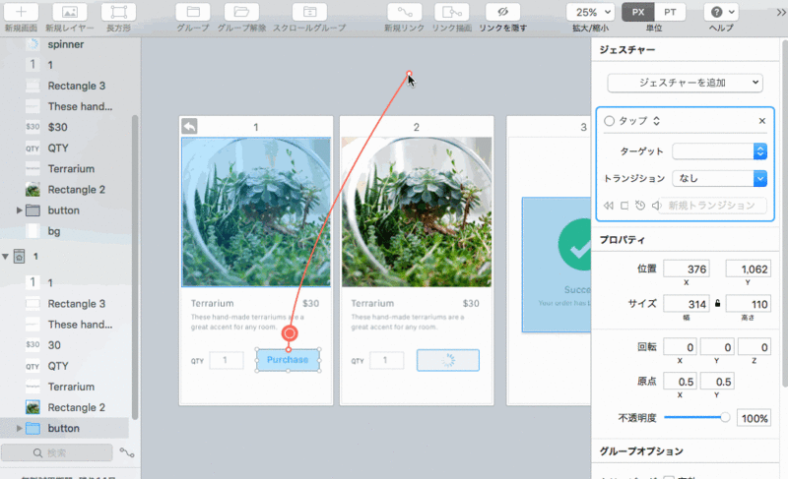Toggle the タップ gesture circle
The width and height of the screenshot is (788, 479).
(609, 121)
